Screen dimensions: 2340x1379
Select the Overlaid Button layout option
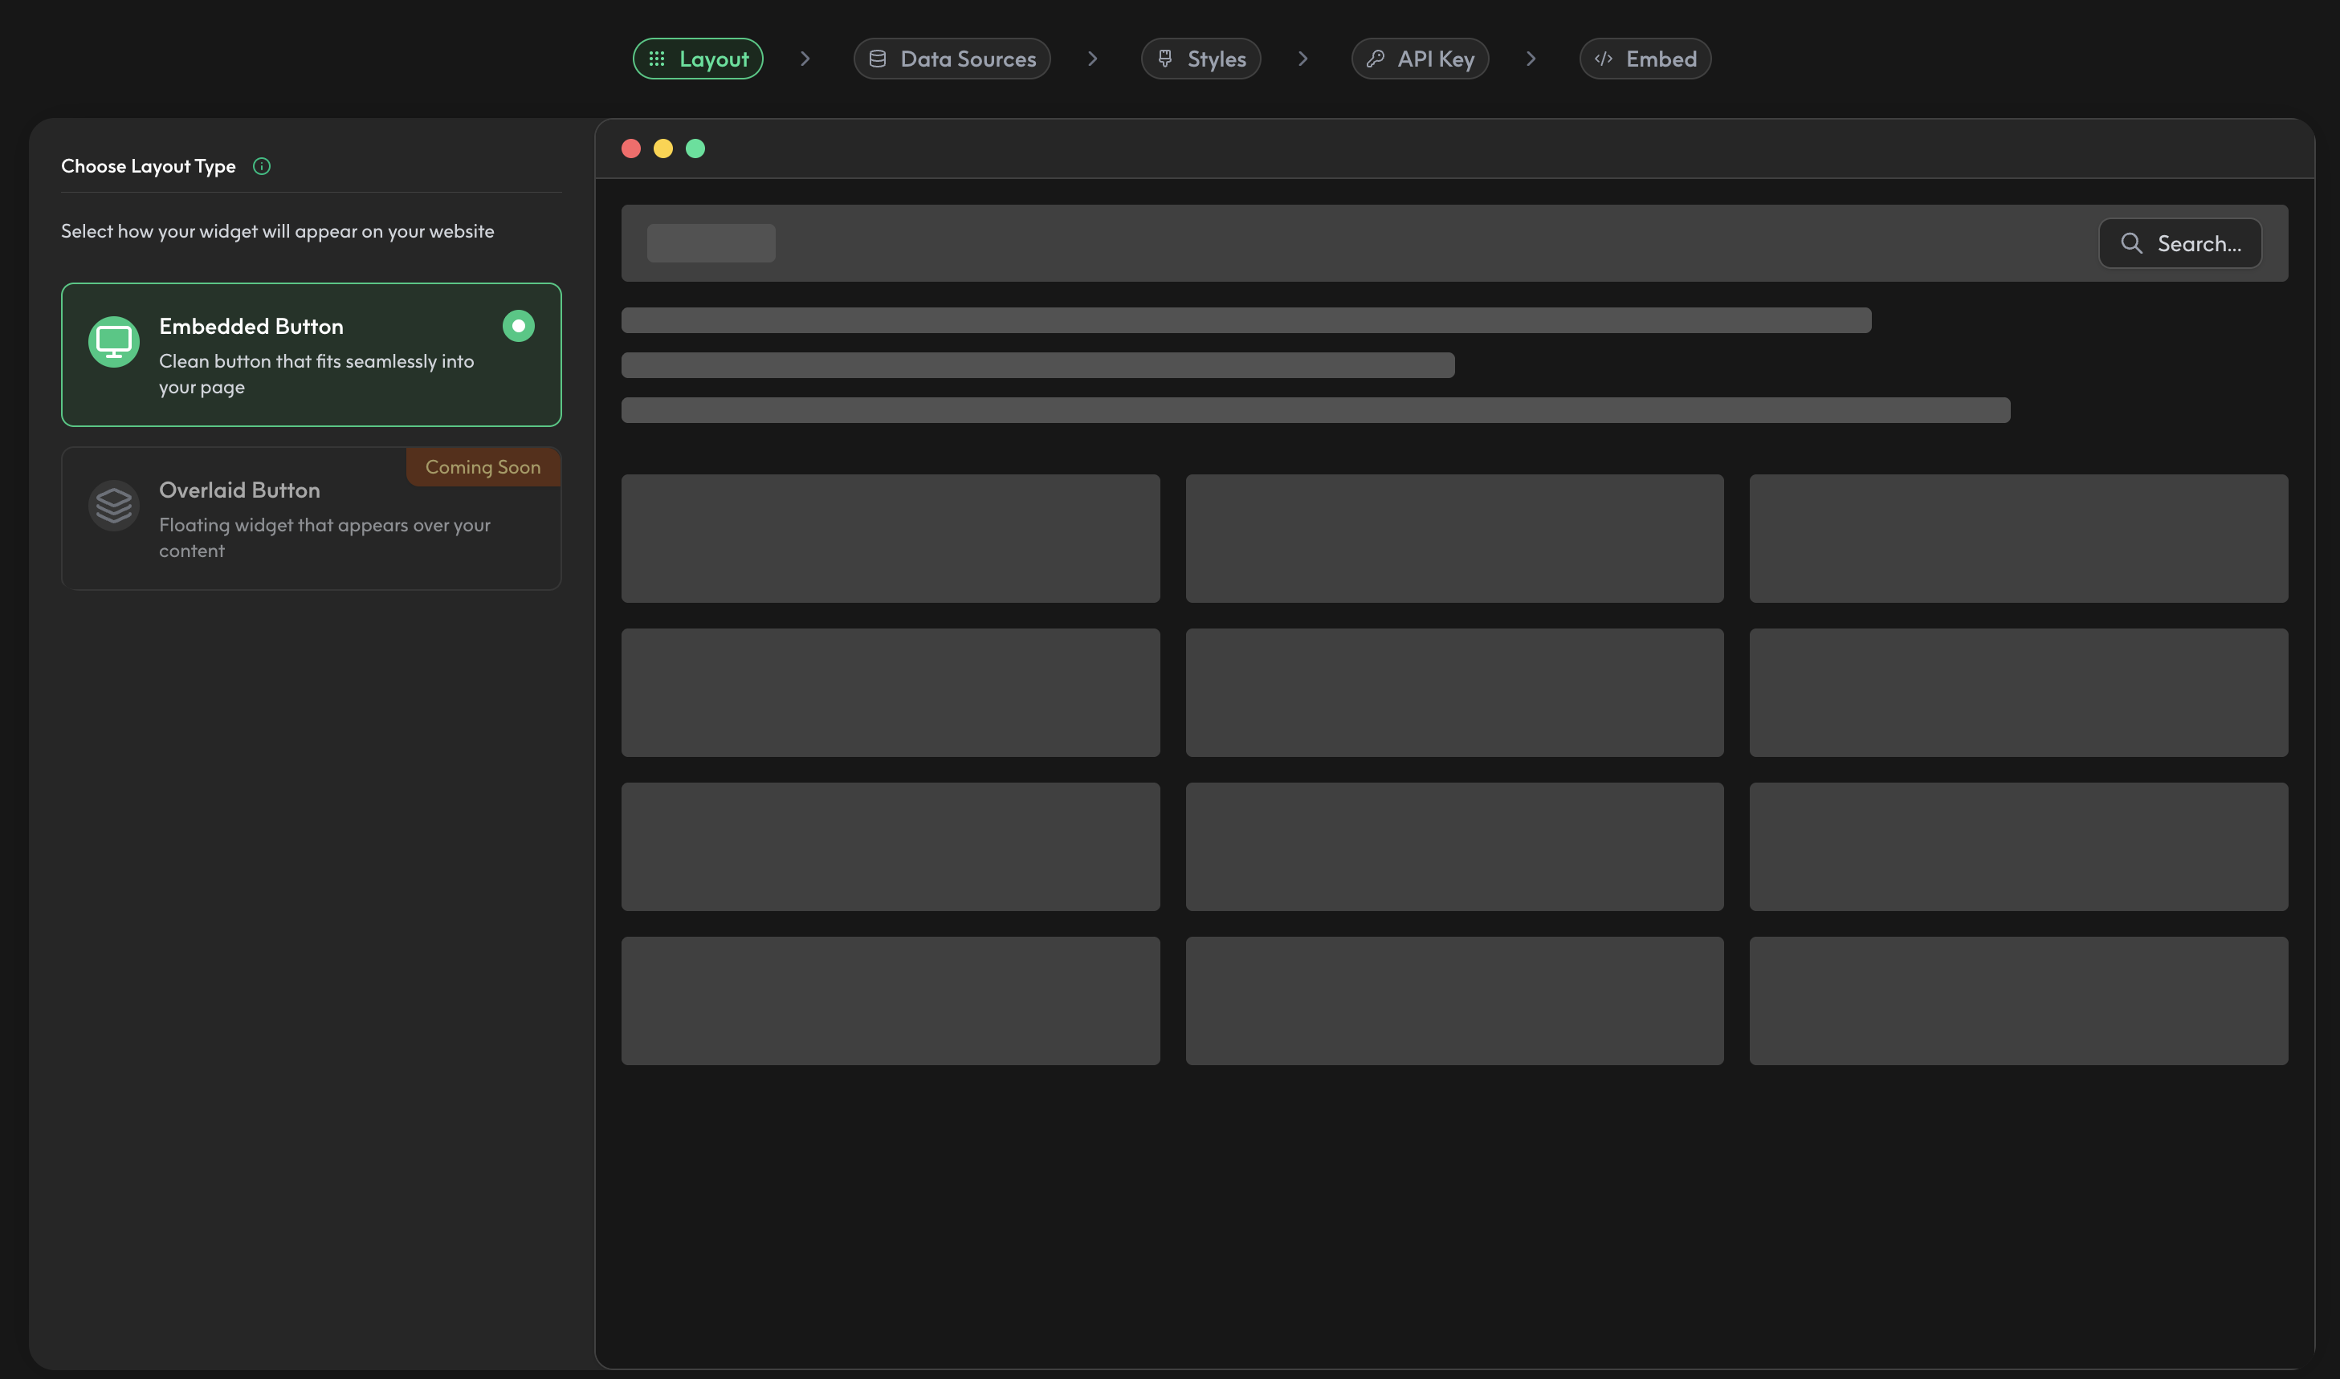point(312,519)
